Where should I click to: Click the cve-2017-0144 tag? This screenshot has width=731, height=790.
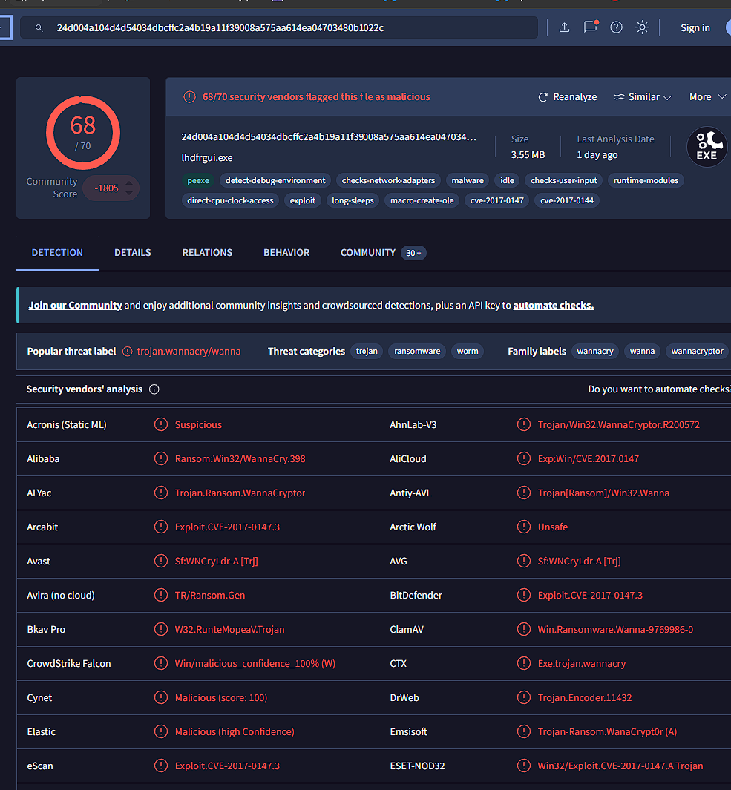(x=567, y=200)
